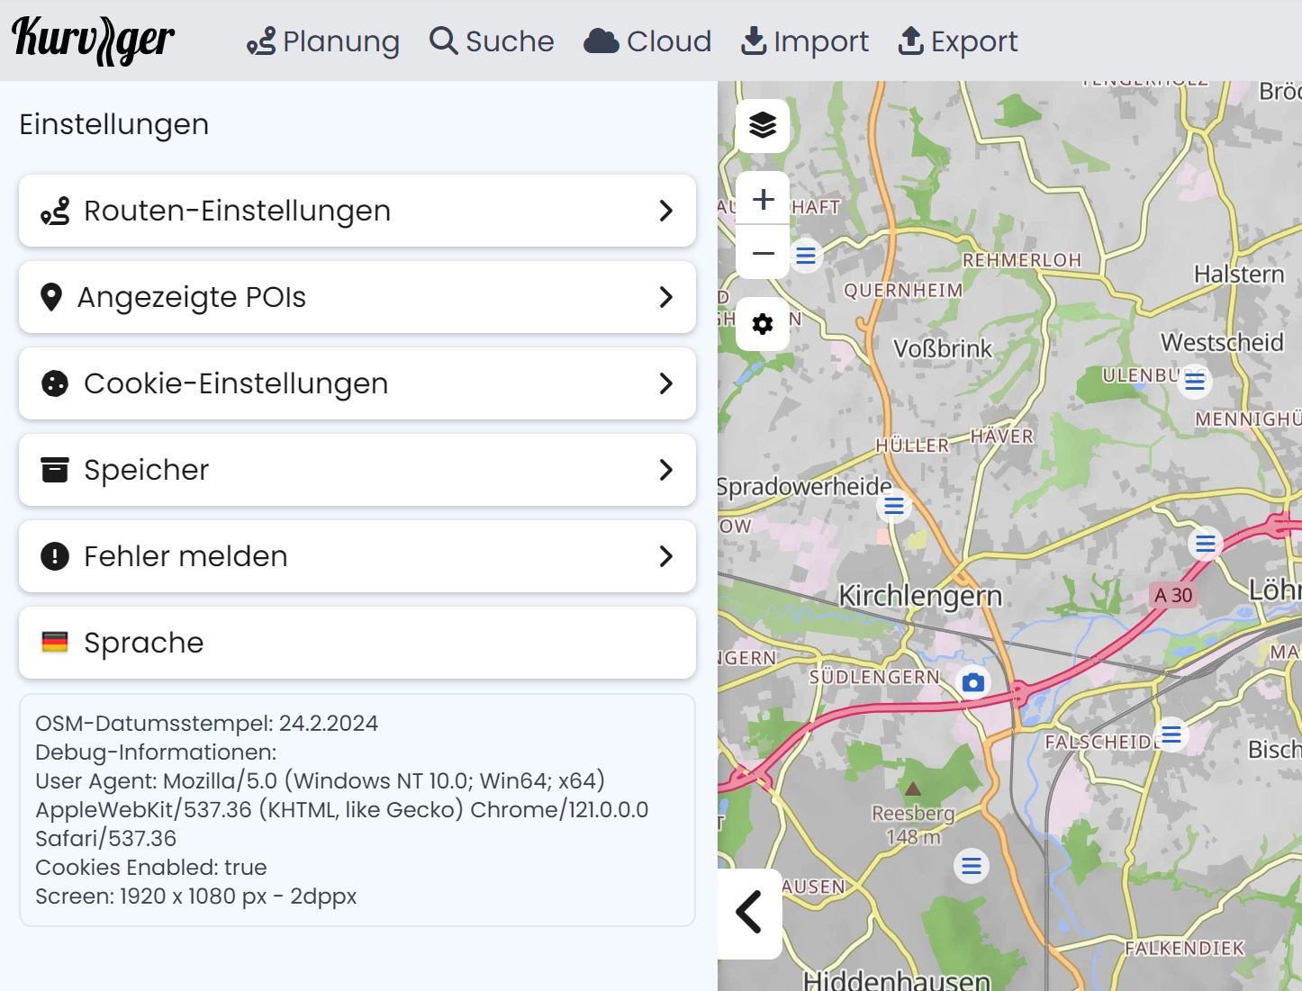Screen dimensions: 1302x991
Task: Click the Screen resolution debug line
Action: pos(196,896)
